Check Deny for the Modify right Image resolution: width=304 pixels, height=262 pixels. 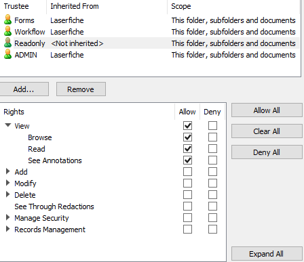click(x=212, y=183)
